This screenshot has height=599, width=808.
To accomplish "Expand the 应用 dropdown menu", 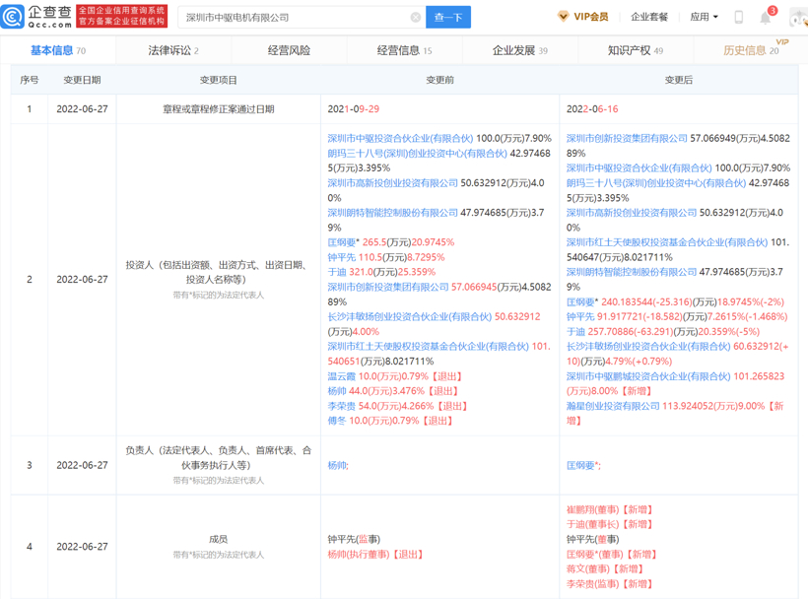I will [x=704, y=17].
